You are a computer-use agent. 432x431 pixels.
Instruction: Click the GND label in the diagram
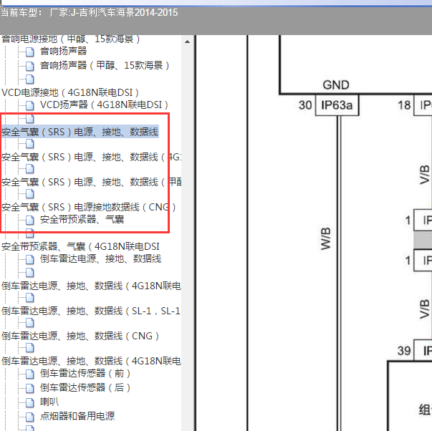pyautogui.click(x=336, y=84)
